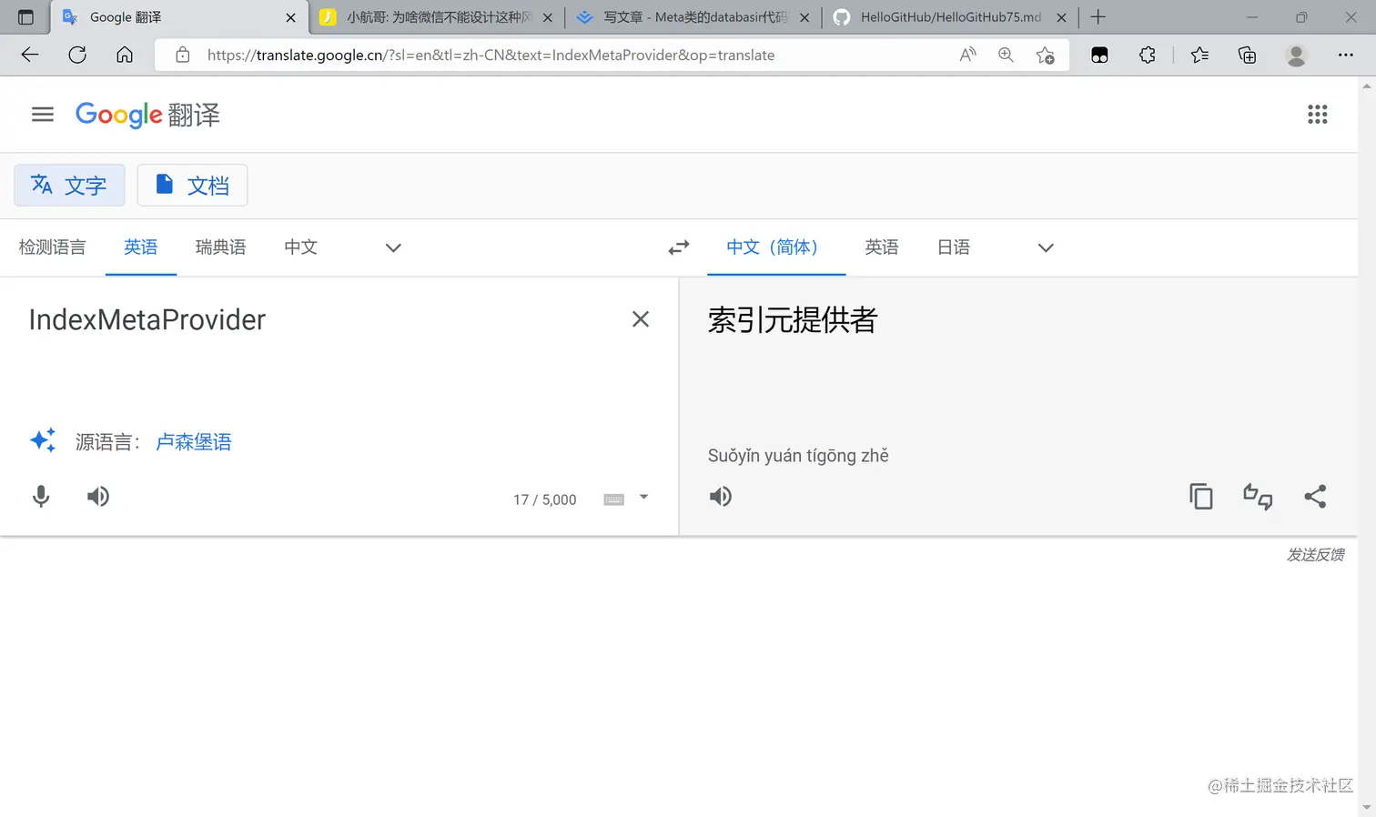The image size is (1376, 817).
Task: Expand the source language list chevron
Action: point(393,247)
